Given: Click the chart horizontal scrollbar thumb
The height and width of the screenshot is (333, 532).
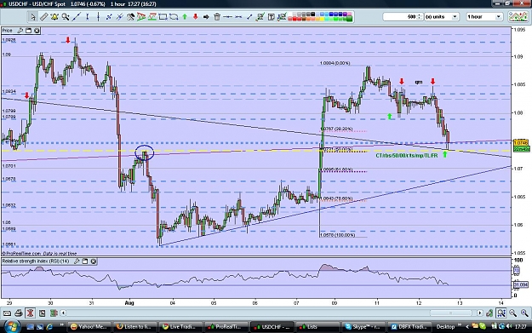Looking at the screenshot, I should [450, 313].
